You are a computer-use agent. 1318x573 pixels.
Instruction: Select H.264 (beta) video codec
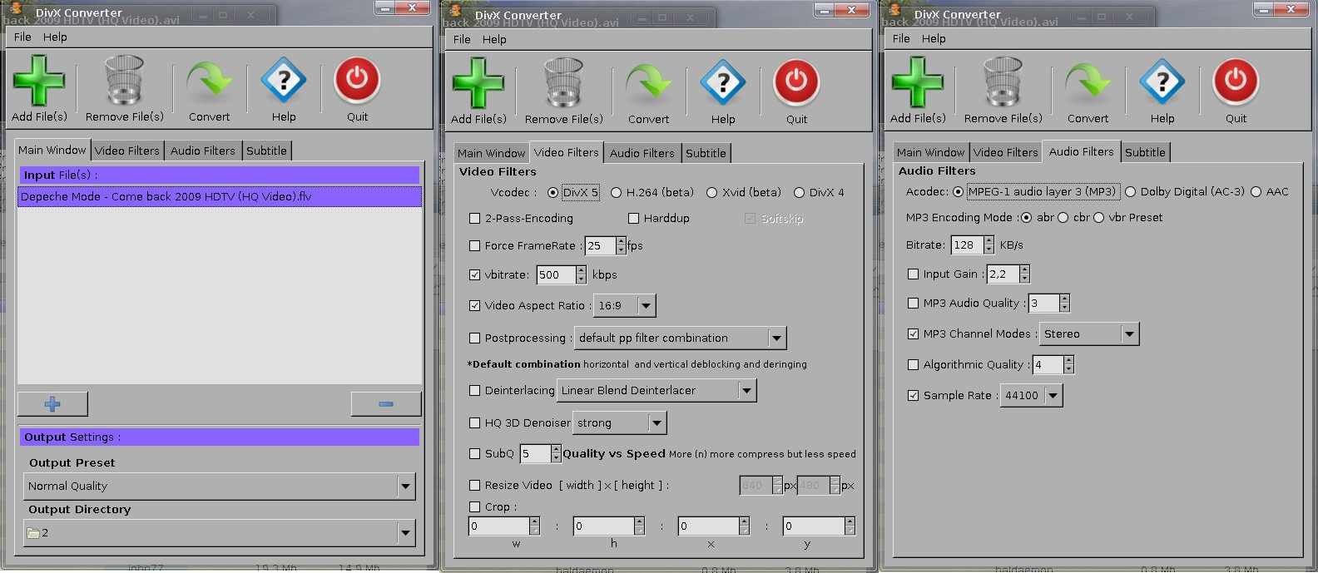pos(617,193)
